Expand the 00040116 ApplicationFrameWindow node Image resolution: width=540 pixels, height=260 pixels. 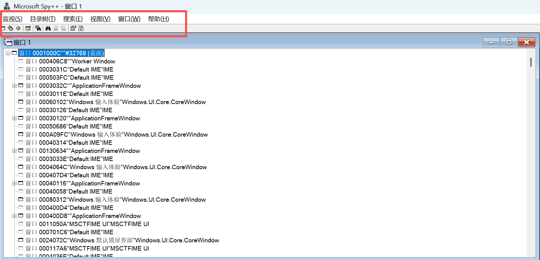(x=14, y=183)
